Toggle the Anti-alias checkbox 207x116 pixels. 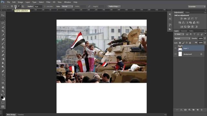45,6
